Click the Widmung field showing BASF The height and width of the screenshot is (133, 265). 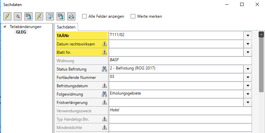coord(180,61)
